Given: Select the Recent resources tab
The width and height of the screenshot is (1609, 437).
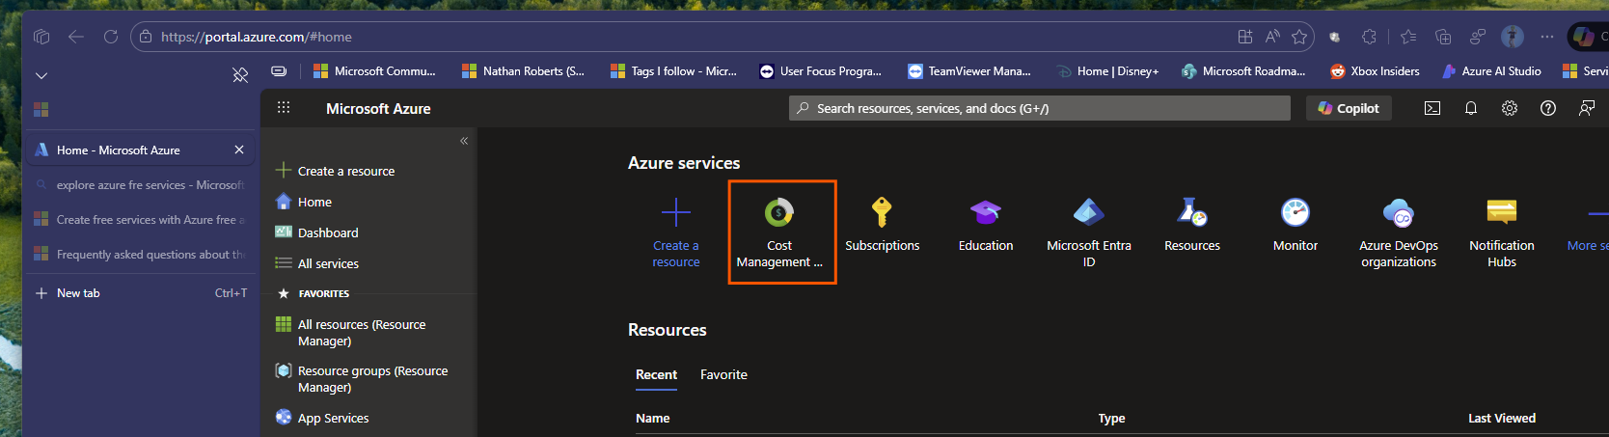Looking at the screenshot, I should [x=656, y=374].
